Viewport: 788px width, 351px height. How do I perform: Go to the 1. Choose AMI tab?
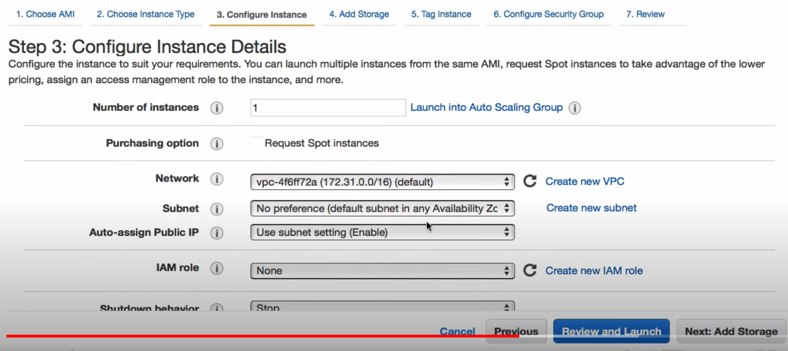[45, 14]
